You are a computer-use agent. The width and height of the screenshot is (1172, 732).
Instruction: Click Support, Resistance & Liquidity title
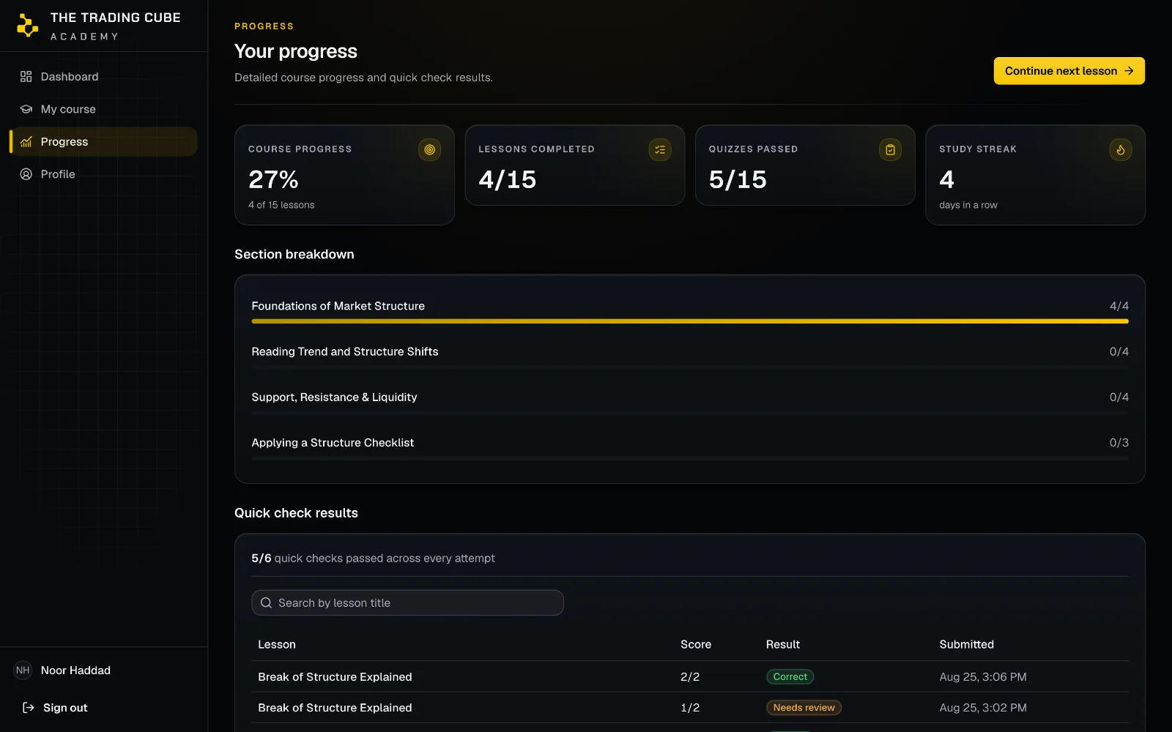(334, 397)
